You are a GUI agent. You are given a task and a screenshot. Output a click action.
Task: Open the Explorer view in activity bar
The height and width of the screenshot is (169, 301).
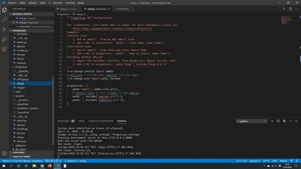tap(4, 10)
